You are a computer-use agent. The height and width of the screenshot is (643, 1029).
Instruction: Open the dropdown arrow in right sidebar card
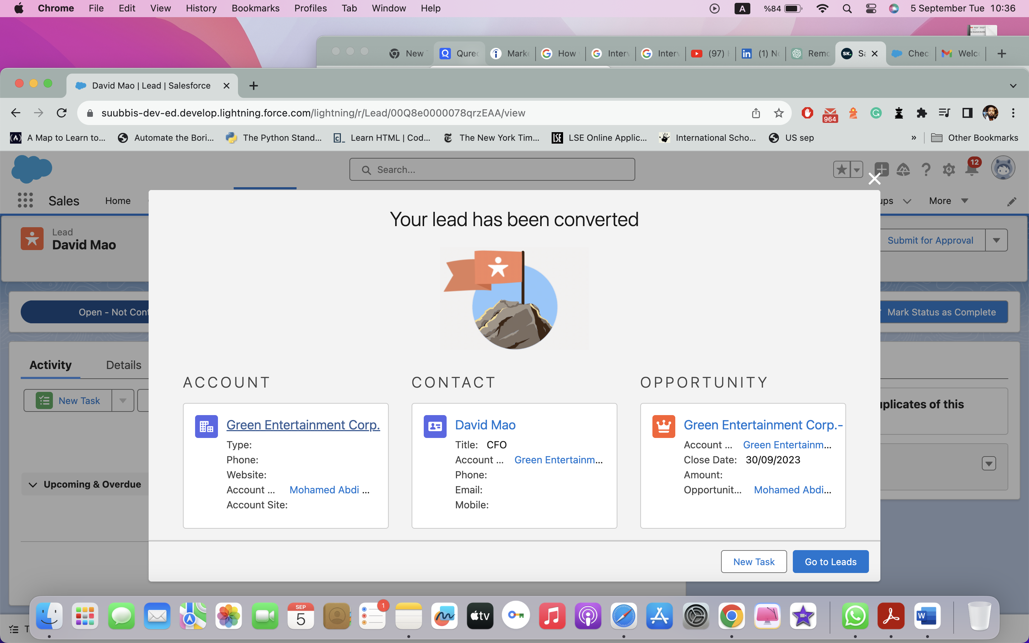[989, 463]
